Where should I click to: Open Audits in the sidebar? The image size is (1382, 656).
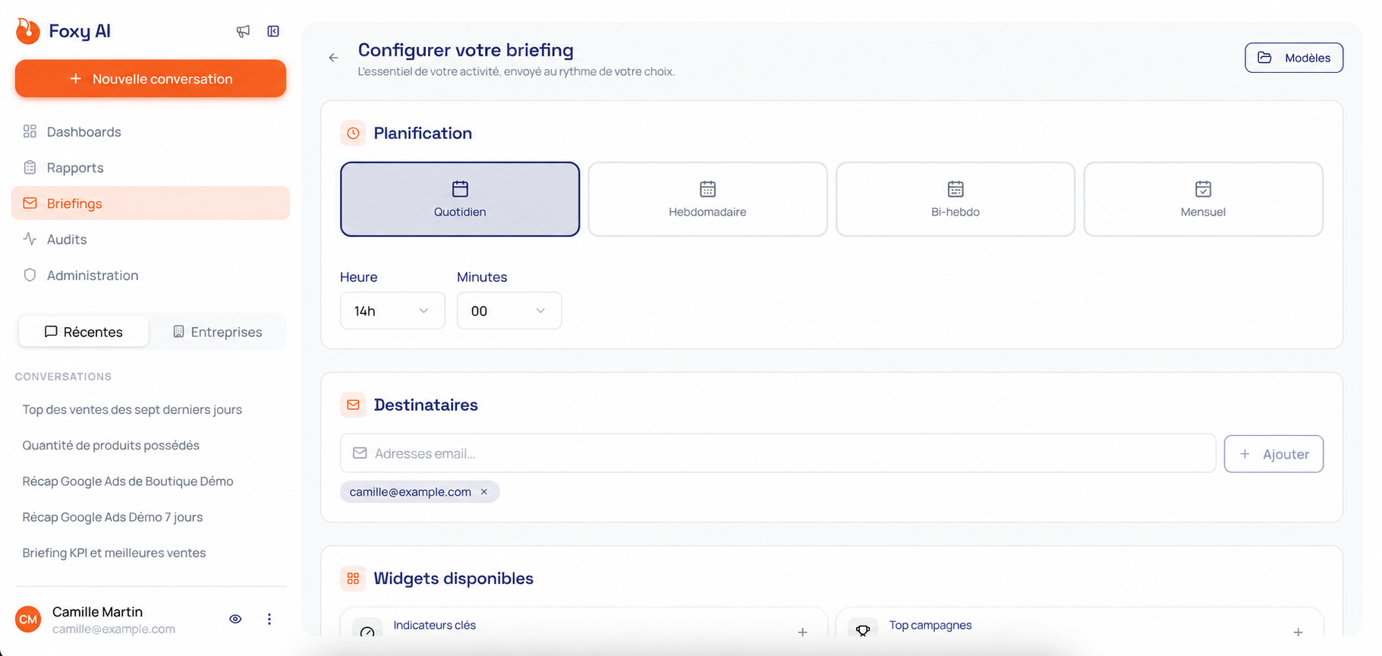tap(150, 239)
